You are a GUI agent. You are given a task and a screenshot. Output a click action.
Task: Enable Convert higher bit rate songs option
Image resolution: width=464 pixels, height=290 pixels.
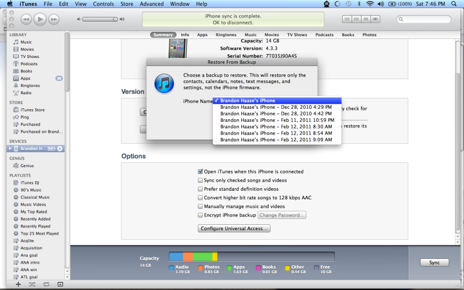point(200,198)
